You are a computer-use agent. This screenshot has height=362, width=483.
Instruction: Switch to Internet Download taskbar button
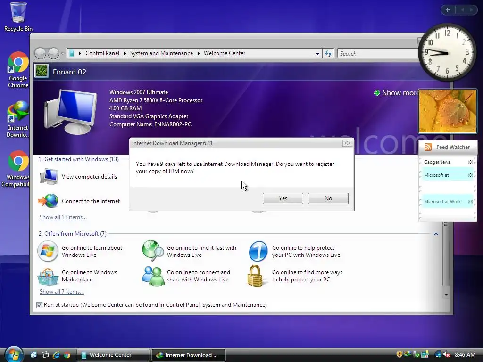[189, 355]
